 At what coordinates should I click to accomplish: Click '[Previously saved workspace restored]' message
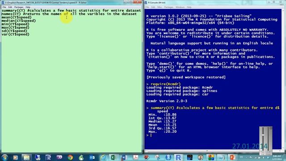[x=186, y=77]
